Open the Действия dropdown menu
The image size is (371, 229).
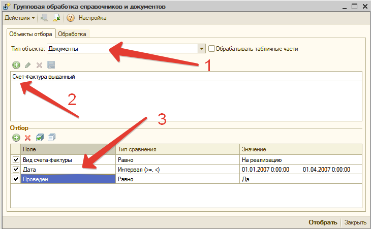click(19, 18)
